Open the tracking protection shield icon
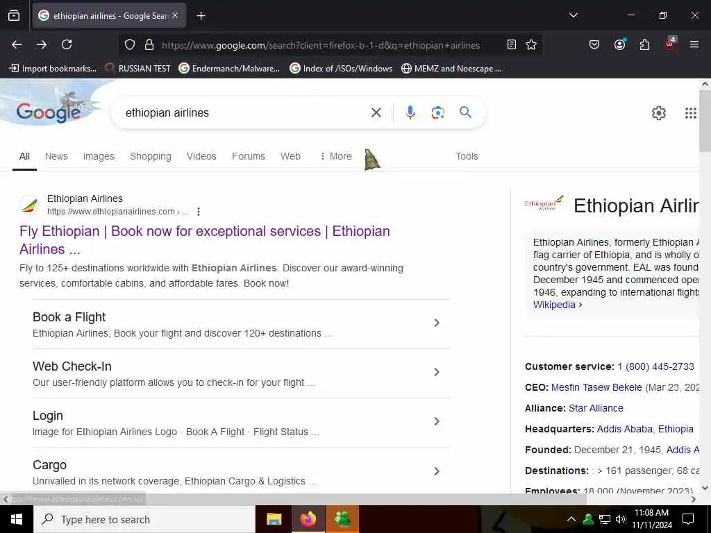 (x=130, y=44)
